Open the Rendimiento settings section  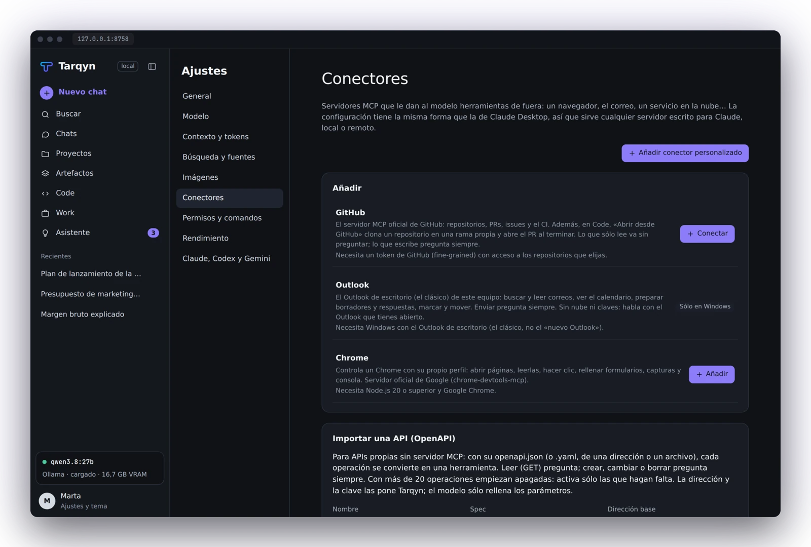pyautogui.click(x=230, y=238)
